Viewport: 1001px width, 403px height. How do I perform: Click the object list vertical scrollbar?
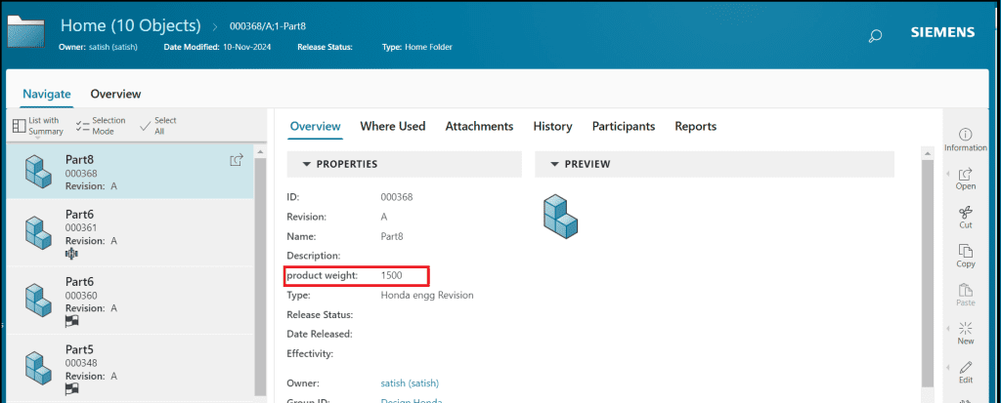tap(259, 273)
